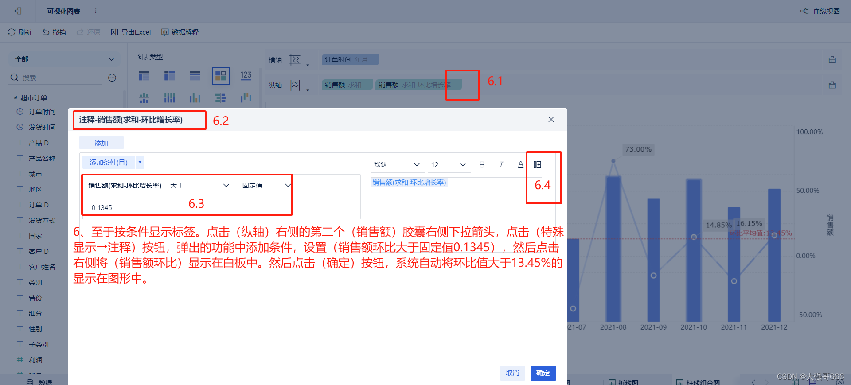
Task: Click the 还原 redo button
Action: 89,32
